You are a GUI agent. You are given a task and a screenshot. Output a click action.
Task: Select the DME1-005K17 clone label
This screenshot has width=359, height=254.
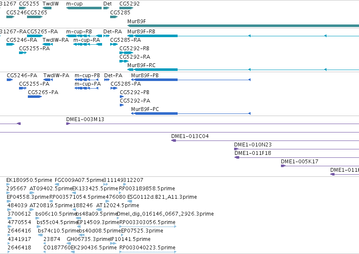pyautogui.click(x=300, y=162)
